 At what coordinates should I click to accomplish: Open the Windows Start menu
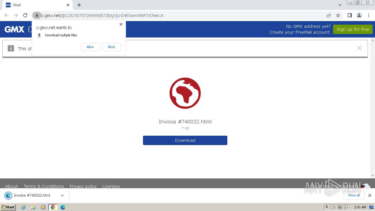pos(8,207)
